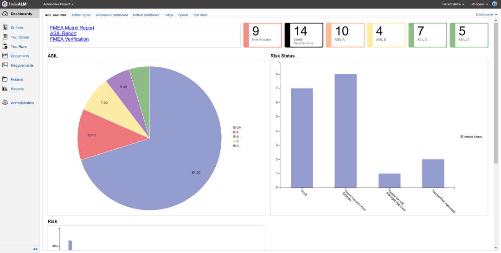Open Administration in the sidebar
The width and height of the screenshot is (501, 253).
coord(22,103)
